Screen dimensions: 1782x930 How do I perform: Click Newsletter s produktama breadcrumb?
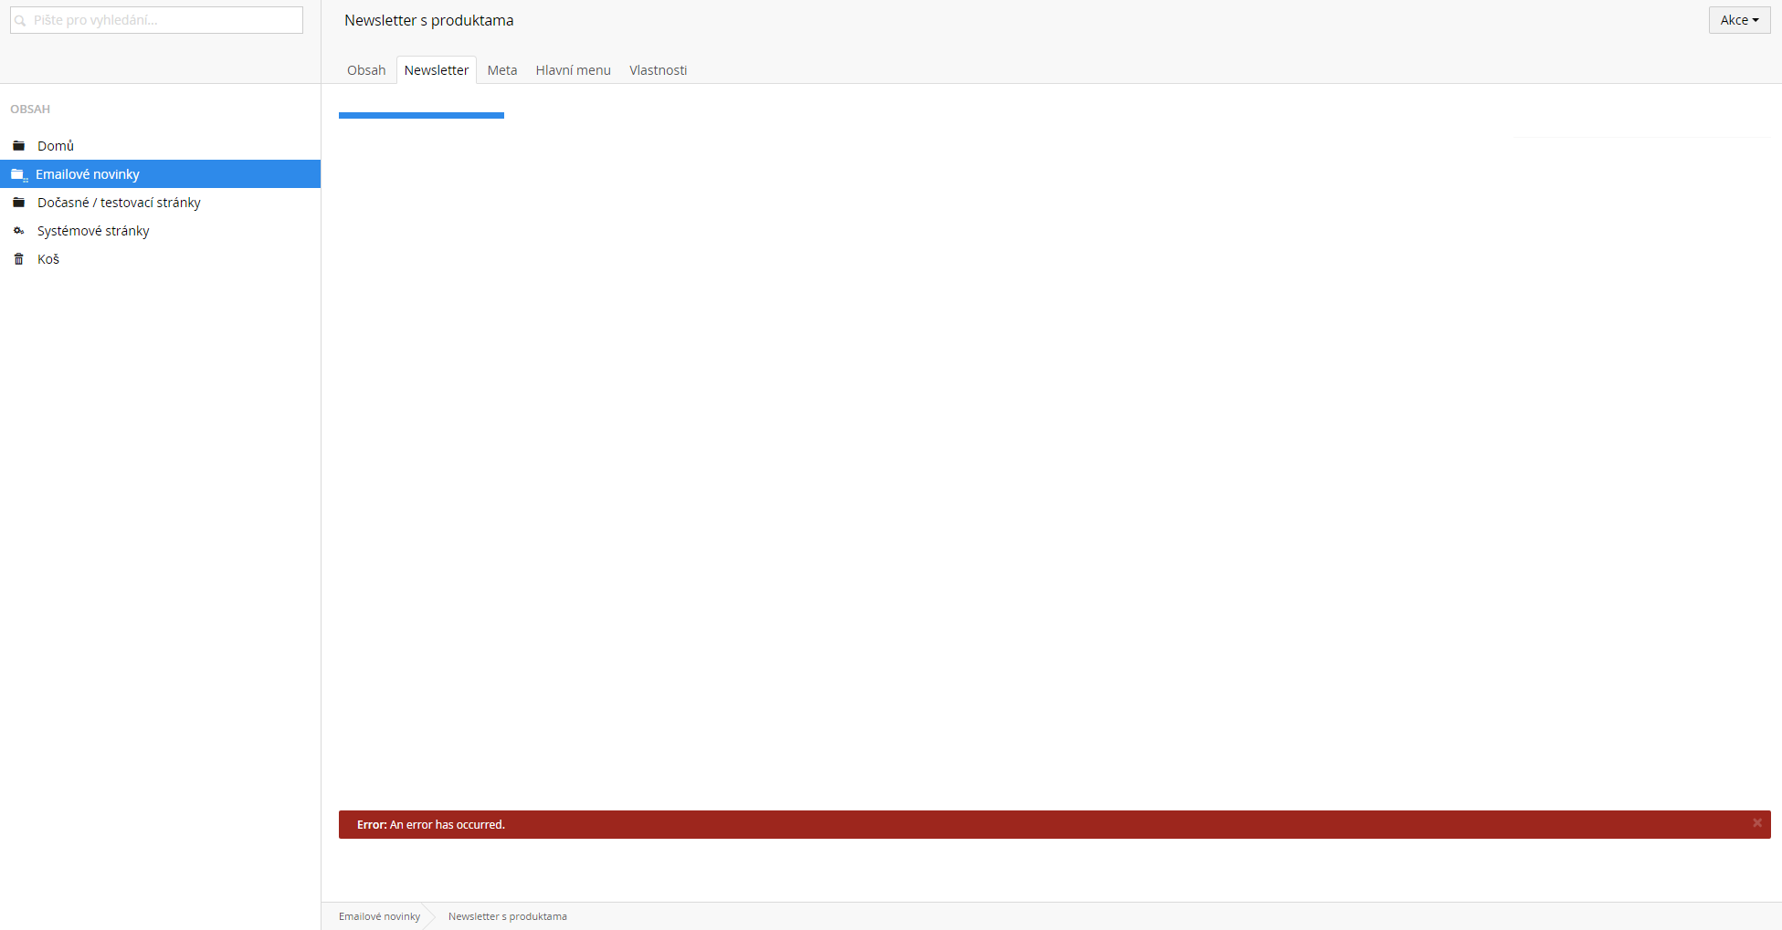pos(508,916)
